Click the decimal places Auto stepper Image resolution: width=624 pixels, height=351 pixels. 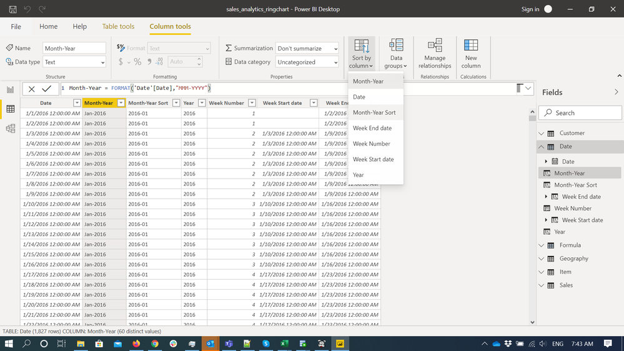click(x=199, y=62)
